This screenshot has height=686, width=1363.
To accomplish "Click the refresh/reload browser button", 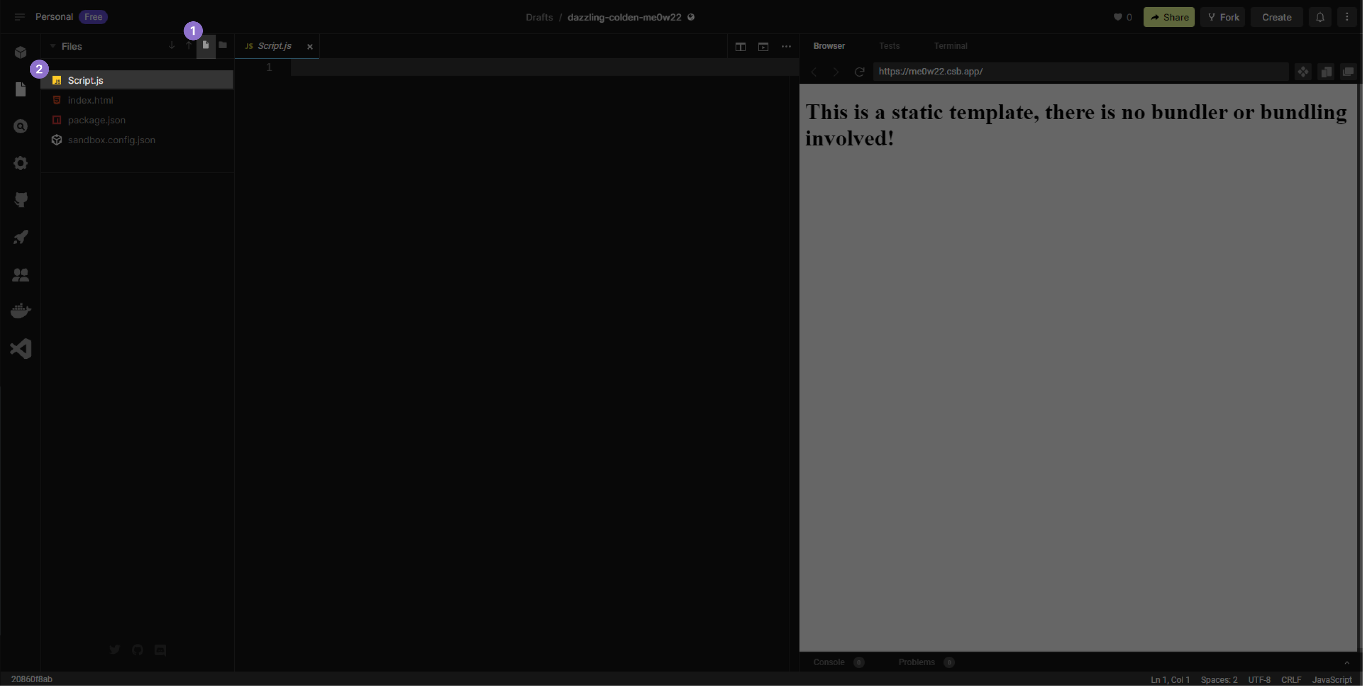I will (860, 71).
